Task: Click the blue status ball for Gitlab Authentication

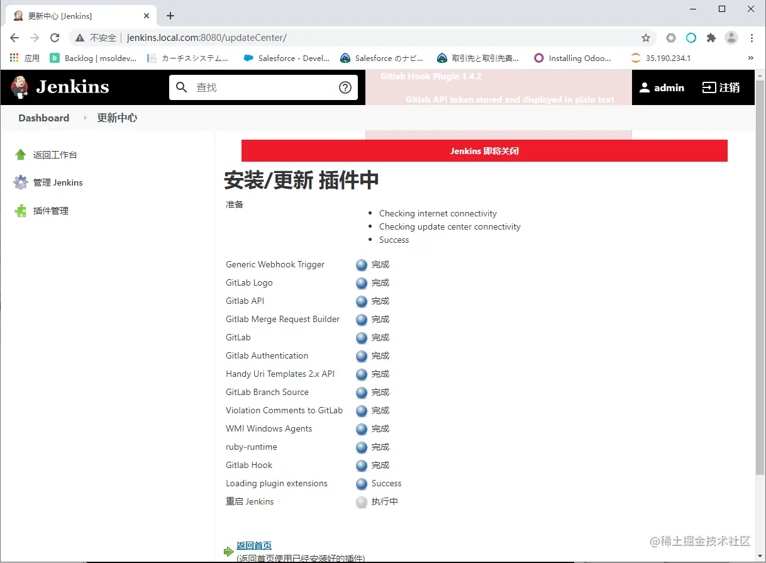Action: (362, 356)
